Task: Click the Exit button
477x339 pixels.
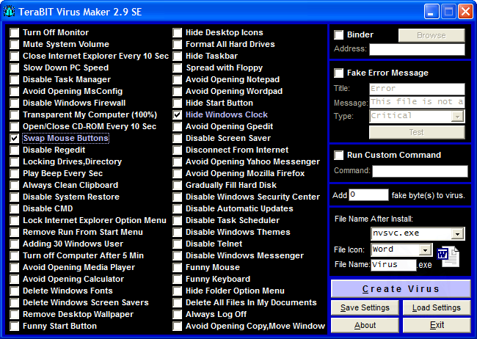Action: tap(437, 325)
